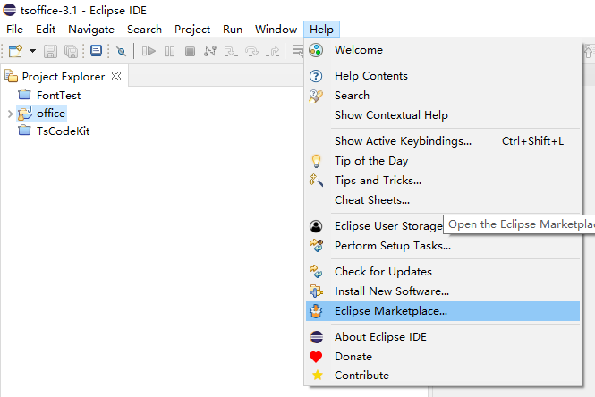Click the Project Explorer view icon
Image resolution: width=595 pixels, height=397 pixels.
(x=11, y=76)
